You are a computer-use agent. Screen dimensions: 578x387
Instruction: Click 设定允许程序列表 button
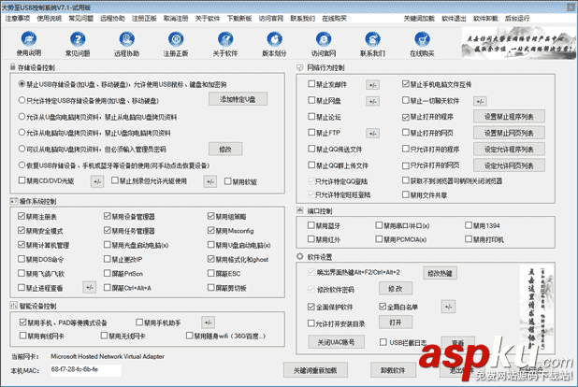pos(509,150)
